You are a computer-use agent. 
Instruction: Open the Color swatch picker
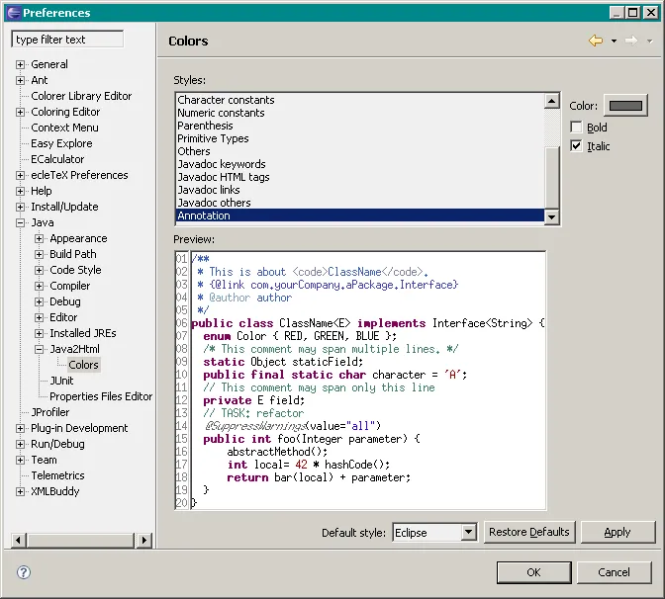pyautogui.click(x=625, y=106)
